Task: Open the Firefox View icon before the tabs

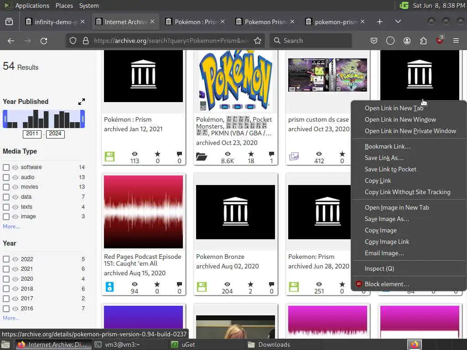Action: click(9, 22)
